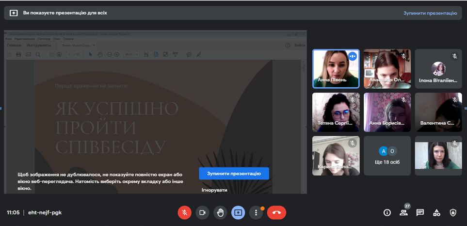Click the page number input field
467x226 pixels.
pos(69,54)
